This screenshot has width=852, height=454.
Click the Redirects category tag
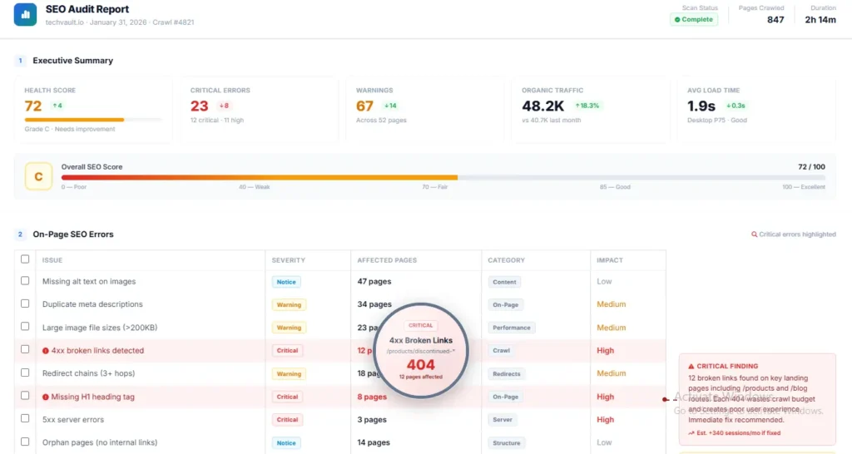point(507,374)
